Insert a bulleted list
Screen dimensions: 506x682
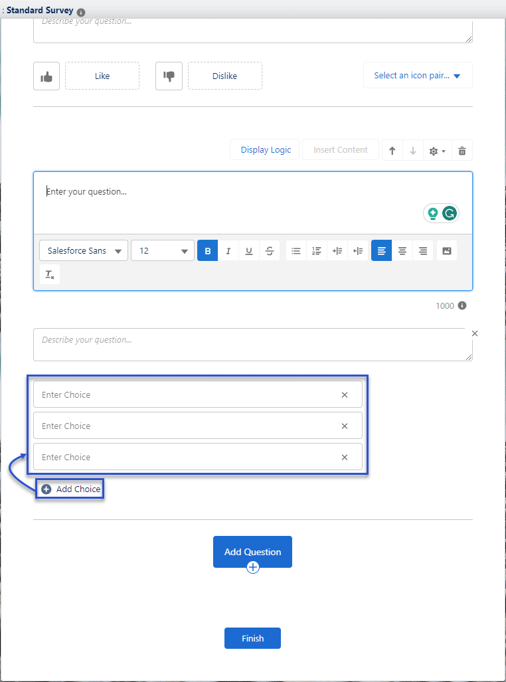tap(296, 250)
